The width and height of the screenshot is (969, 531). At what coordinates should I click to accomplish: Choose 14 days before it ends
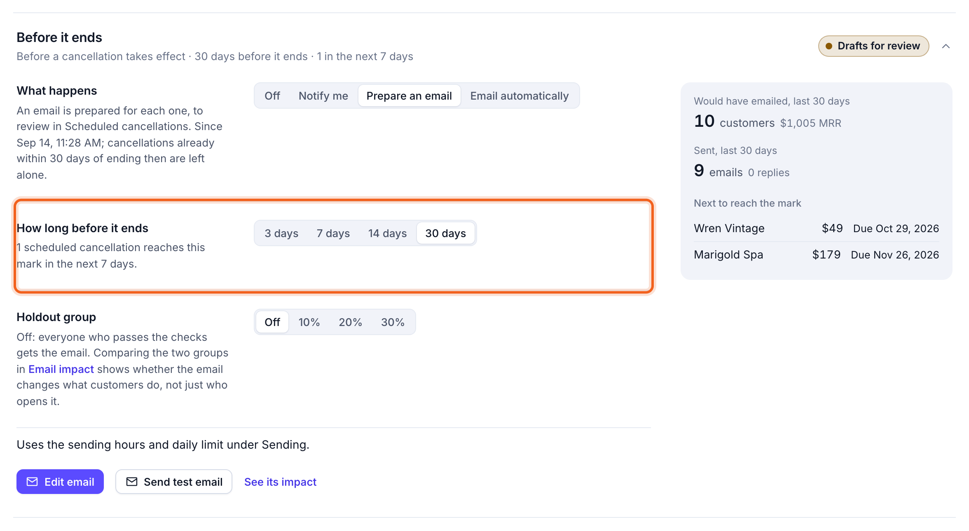pos(387,233)
